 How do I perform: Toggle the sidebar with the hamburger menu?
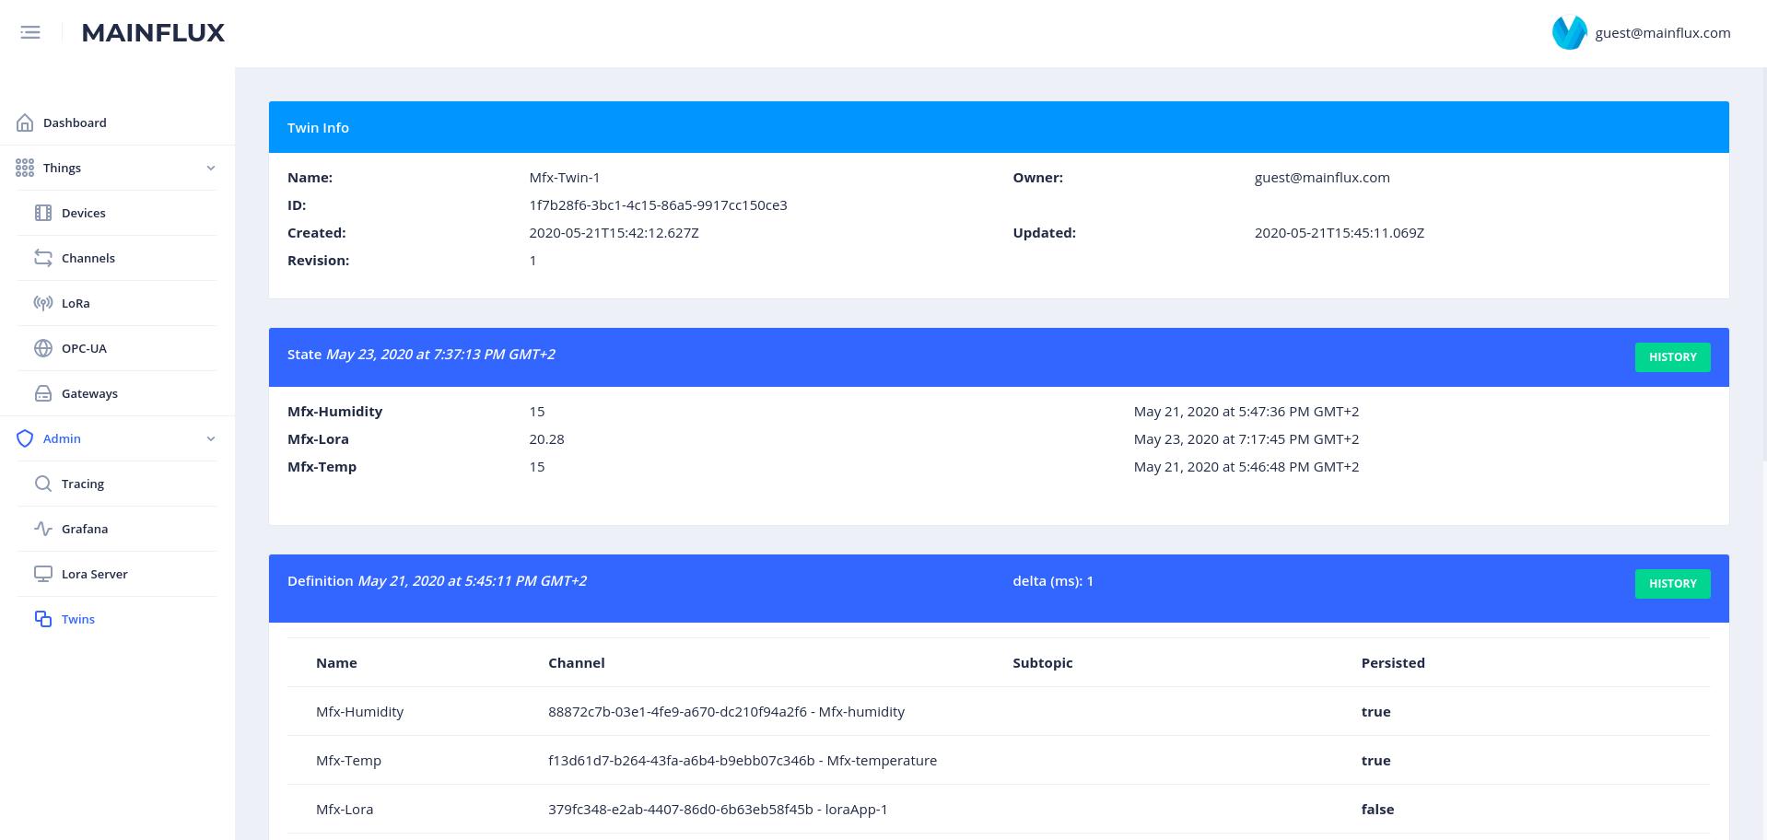30,31
